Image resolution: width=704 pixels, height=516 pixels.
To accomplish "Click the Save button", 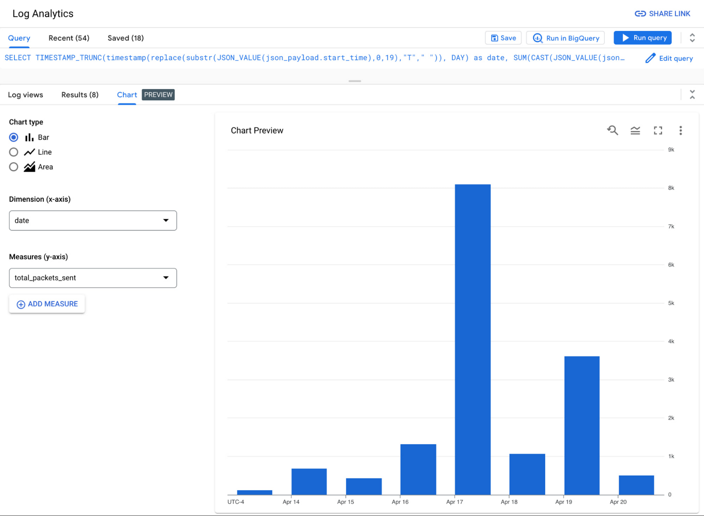I will [503, 38].
